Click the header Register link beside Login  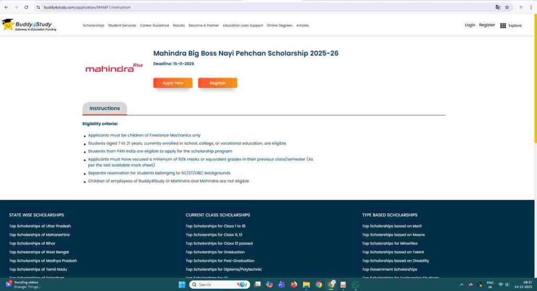click(x=487, y=25)
